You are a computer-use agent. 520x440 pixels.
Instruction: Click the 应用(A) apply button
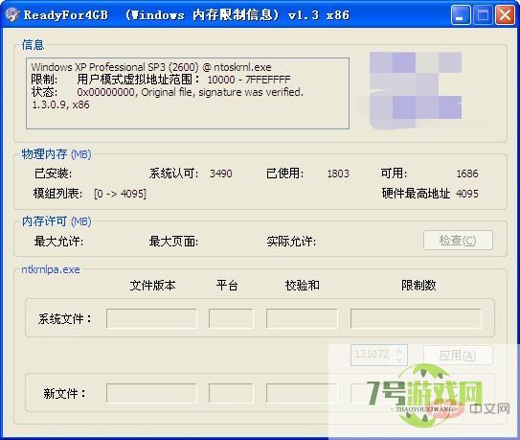pos(458,355)
